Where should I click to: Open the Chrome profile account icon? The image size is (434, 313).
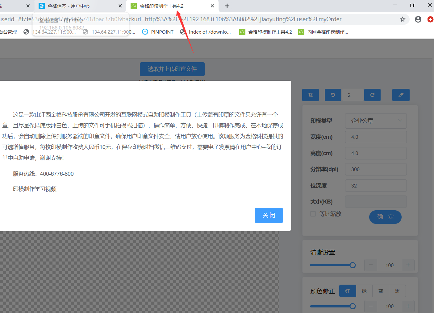click(x=418, y=19)
